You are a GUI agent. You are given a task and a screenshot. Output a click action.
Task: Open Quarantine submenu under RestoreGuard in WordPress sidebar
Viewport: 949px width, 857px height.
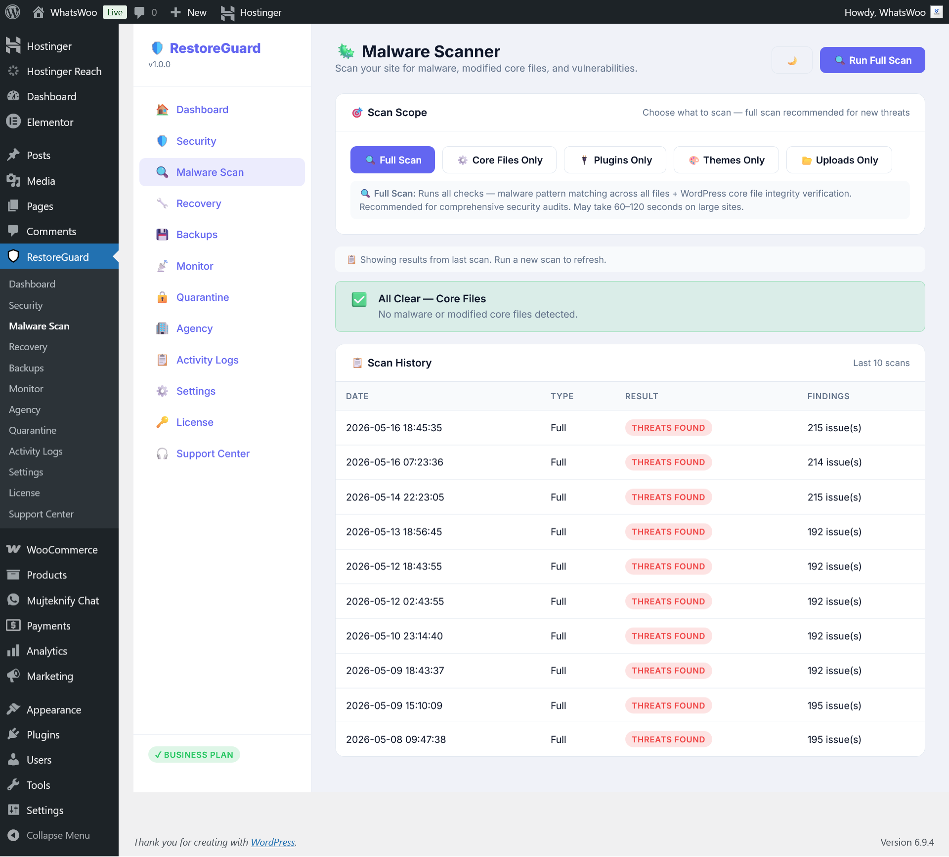point(33,430)
